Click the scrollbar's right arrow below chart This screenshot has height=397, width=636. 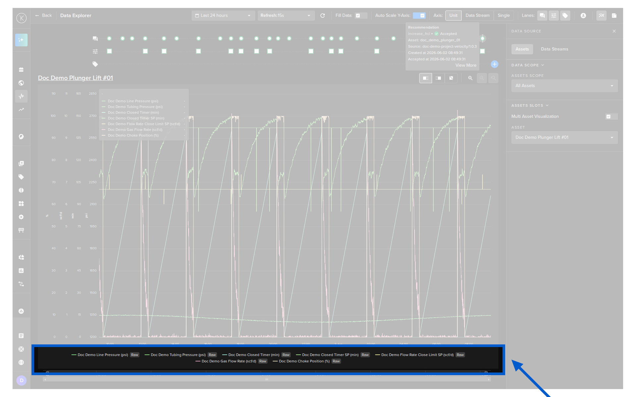click(x=489, y=379)
